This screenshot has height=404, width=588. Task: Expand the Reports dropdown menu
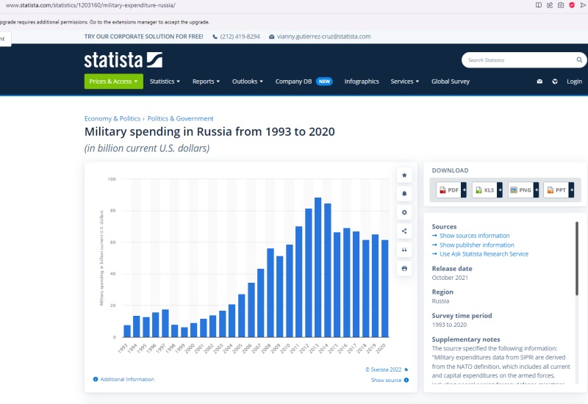point(207,82)
